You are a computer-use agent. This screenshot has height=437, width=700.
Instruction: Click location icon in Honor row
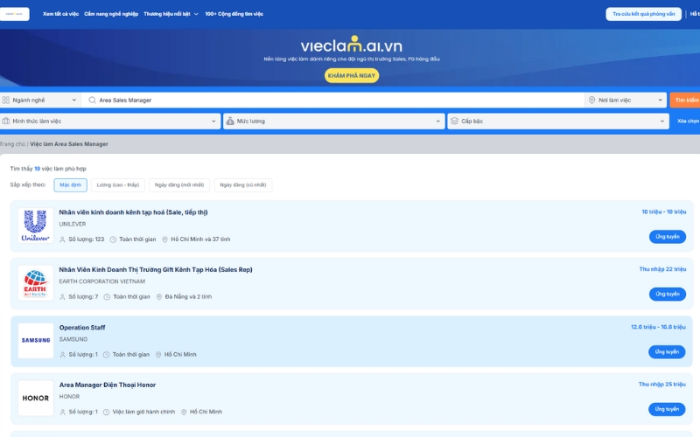tap(184, 412)
